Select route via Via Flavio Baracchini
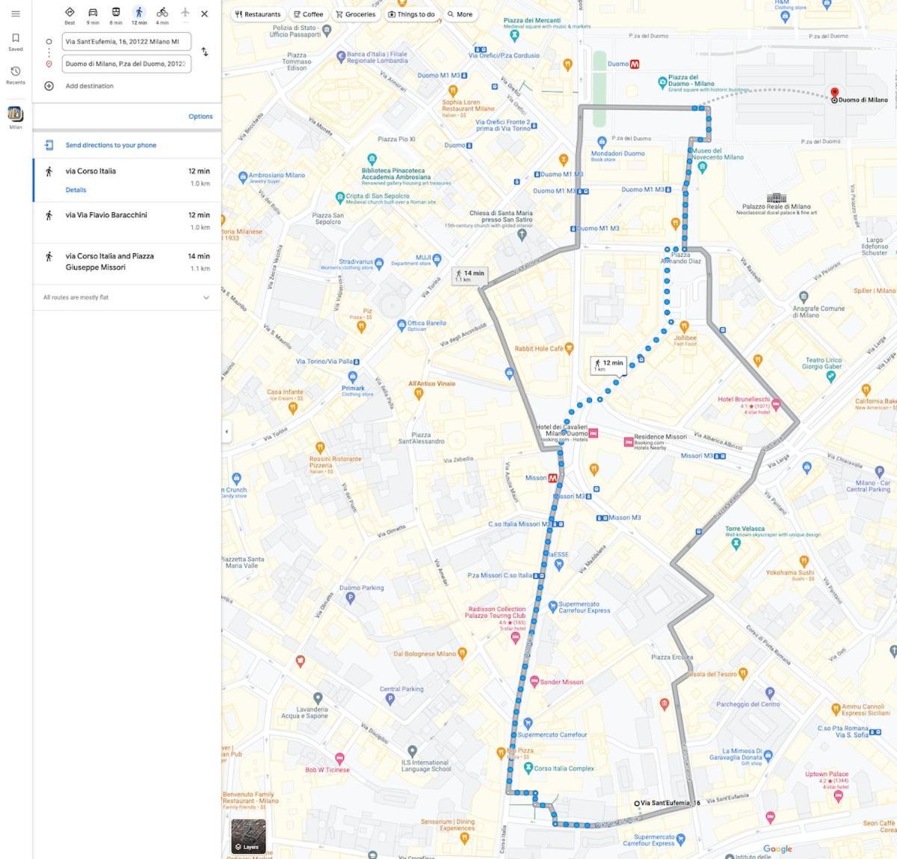 127,222
